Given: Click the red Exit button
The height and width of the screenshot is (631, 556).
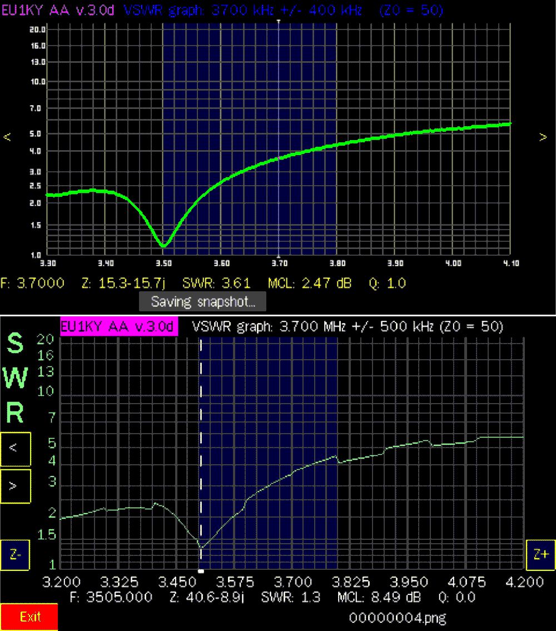Looking at the screenshot, I should pos(28,617).
